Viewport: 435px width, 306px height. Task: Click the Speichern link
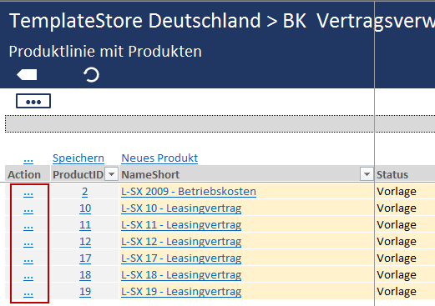pos(78,158)
